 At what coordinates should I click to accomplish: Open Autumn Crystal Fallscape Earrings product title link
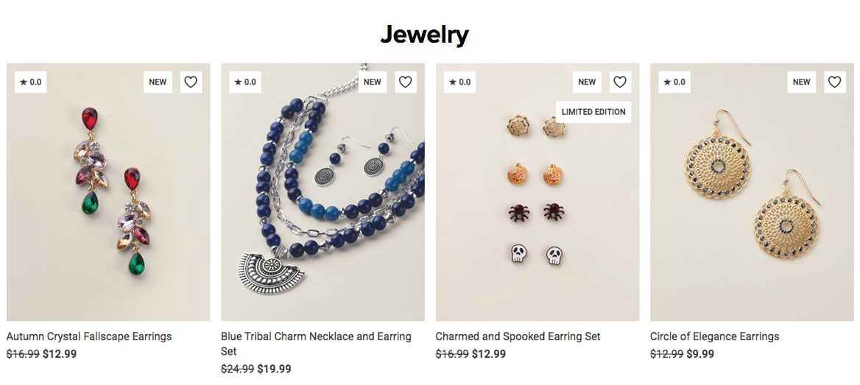tap(89, 336)
